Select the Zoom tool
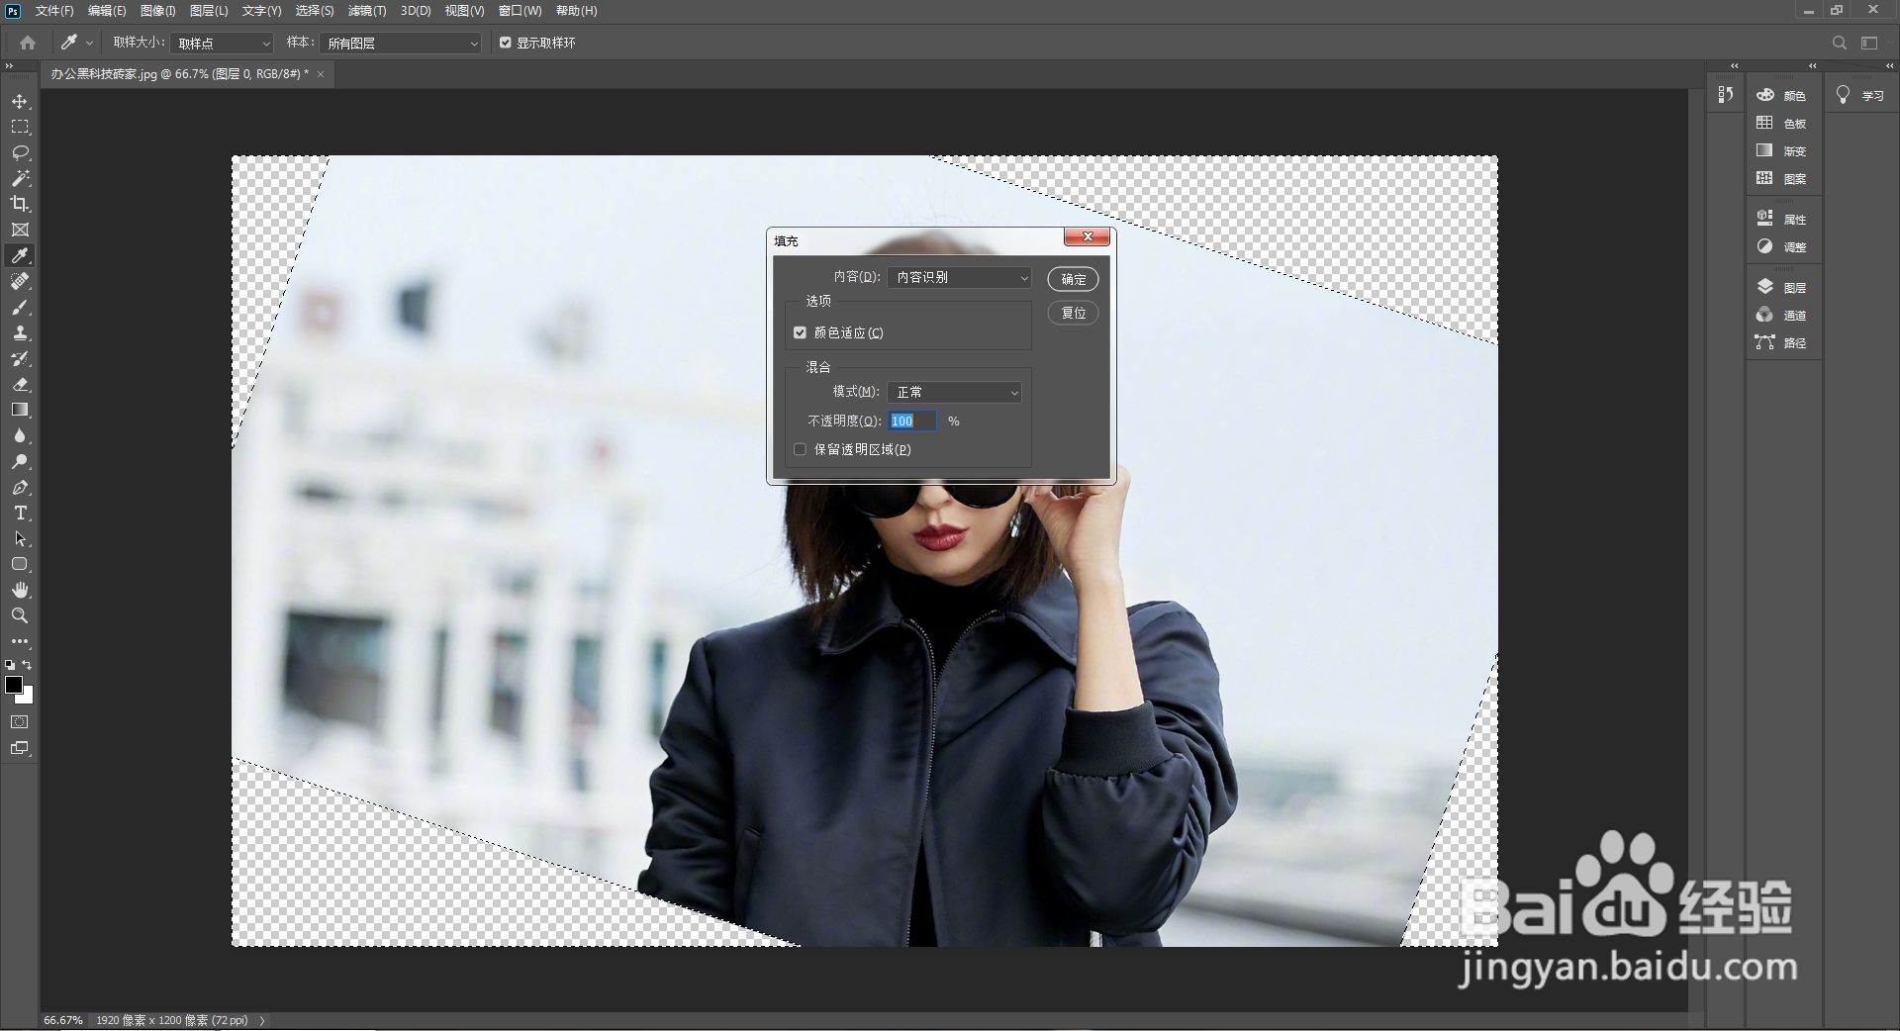The image size is (1900, 1031). coord(20,616)
